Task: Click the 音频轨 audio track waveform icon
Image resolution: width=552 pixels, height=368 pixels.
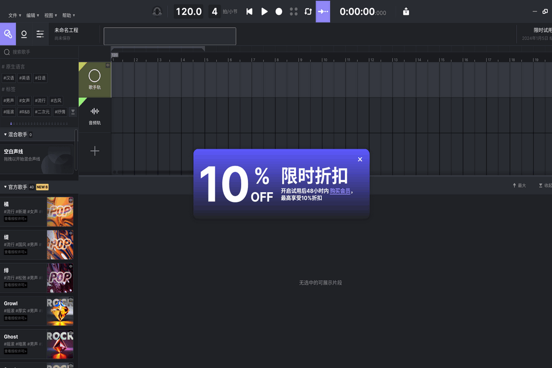Action: tap(95, 110)
